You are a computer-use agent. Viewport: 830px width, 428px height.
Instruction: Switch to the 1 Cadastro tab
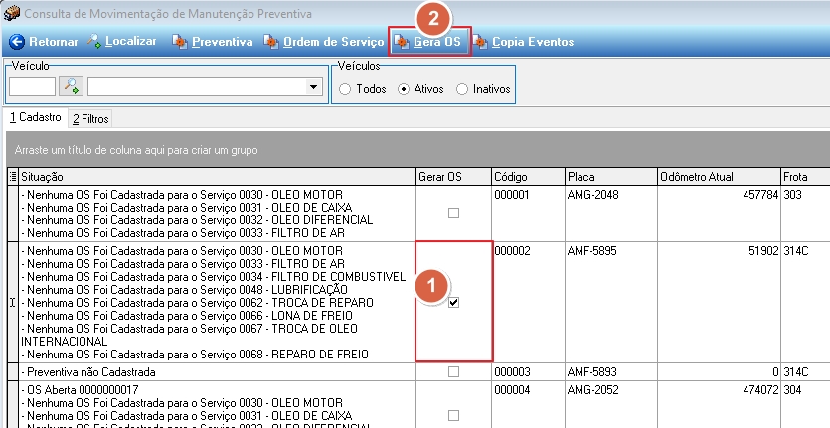coord(36,117)
